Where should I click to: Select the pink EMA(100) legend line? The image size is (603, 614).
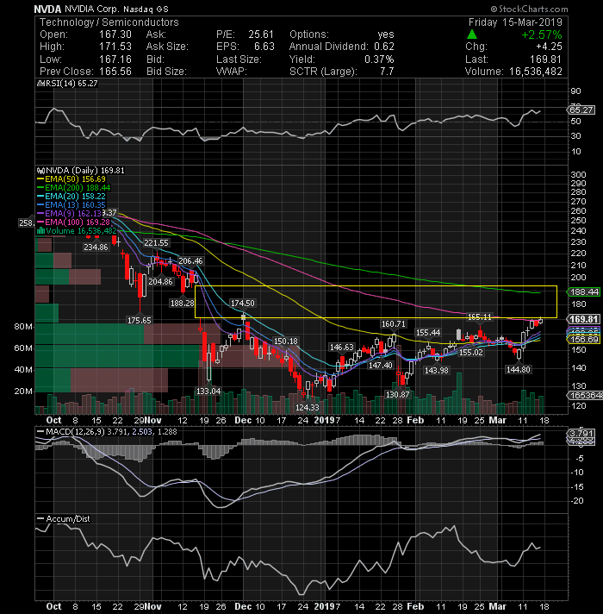pyautogui.click(x=40, y=222)
